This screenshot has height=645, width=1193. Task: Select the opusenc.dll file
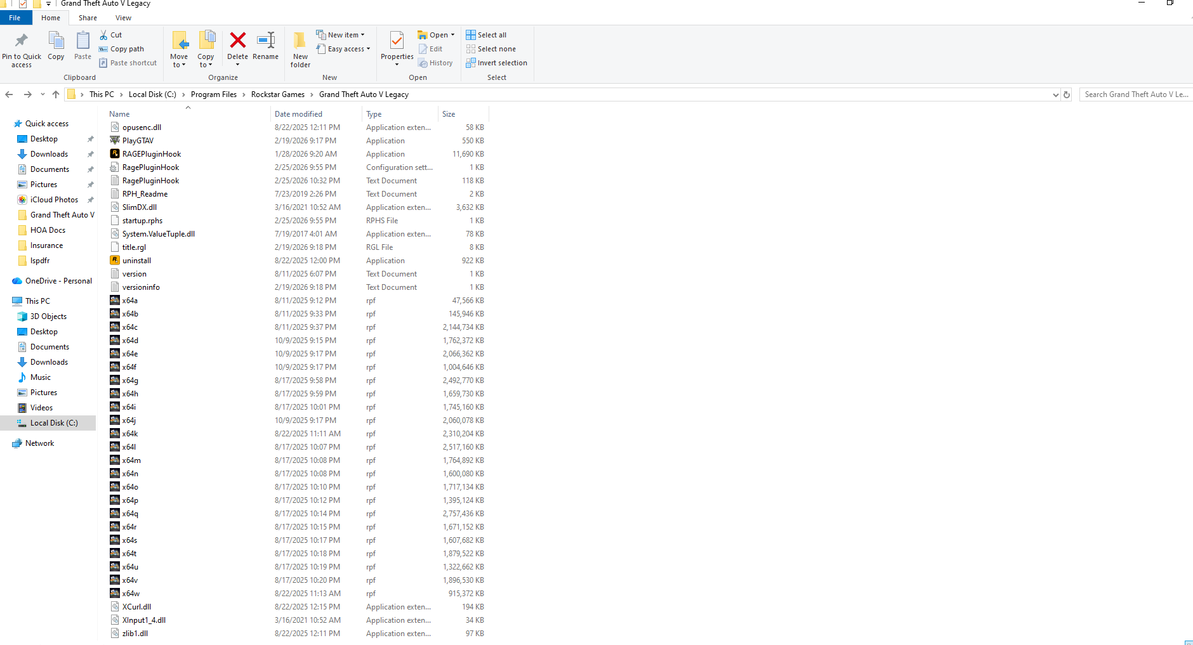[x=135, y=127]
